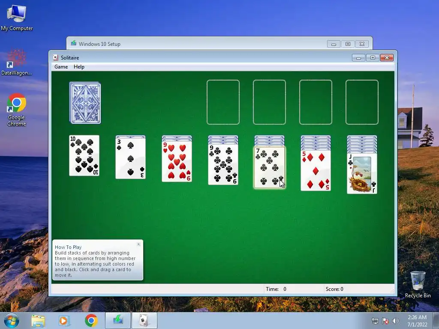Click the Windows 10 Setup title icon
The image size is (439, 329).
tap(74, 43)
